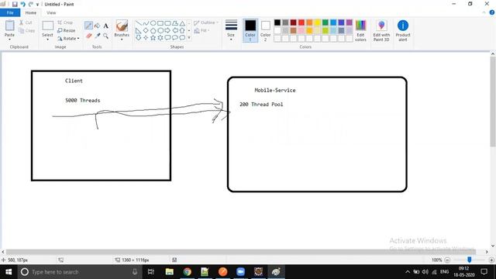The height and width of the screenshot is (279, 496).
Task: Expand the Shapes gallery more arrow
Action: point(189,38)
